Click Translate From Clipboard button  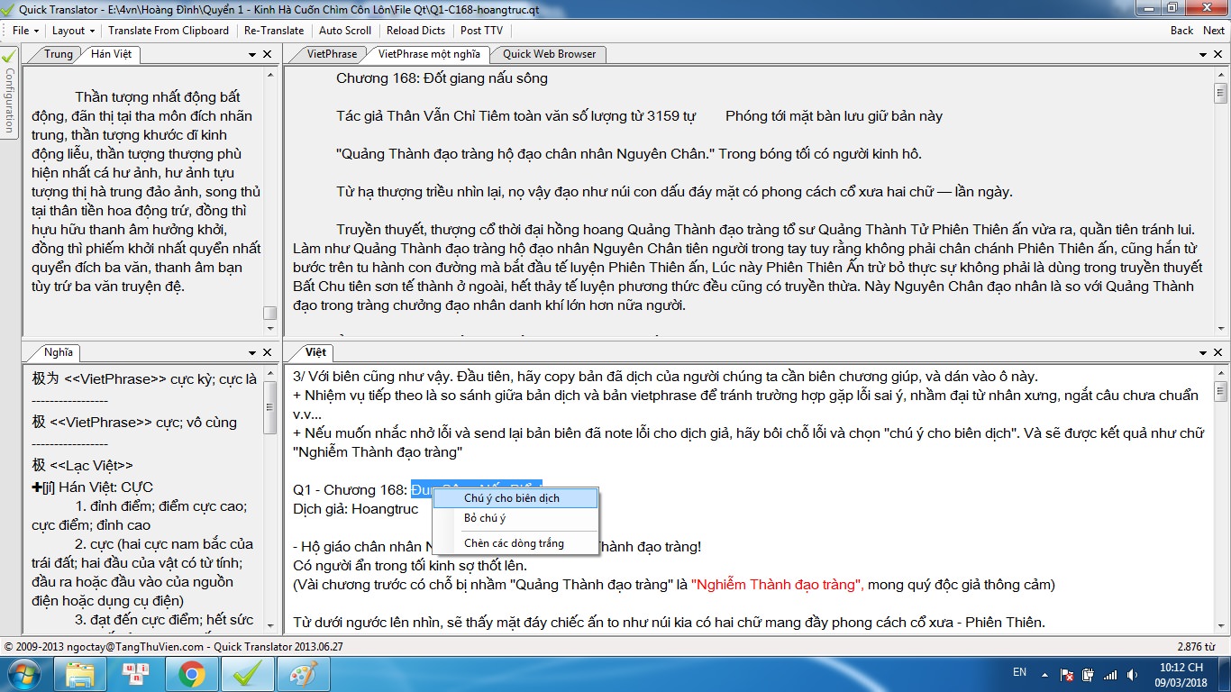click(169, 31)
